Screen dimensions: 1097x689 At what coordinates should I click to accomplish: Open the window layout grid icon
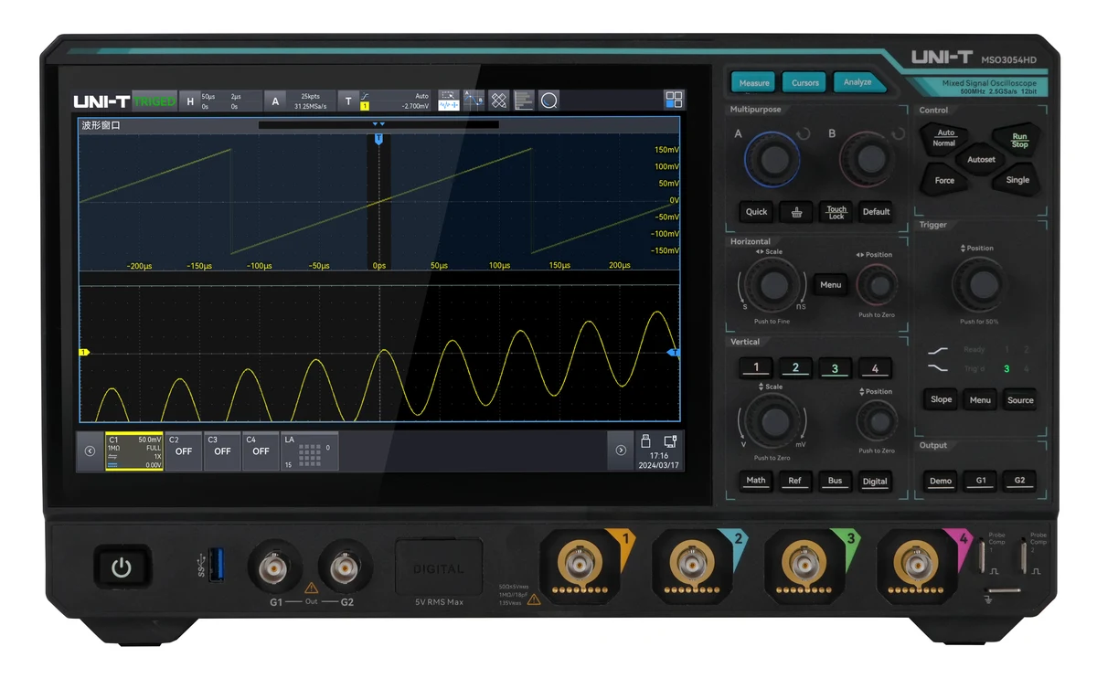674,101
